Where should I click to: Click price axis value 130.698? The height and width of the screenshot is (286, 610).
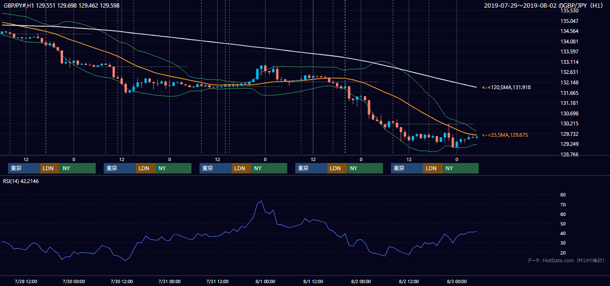(x=569, y=113)
